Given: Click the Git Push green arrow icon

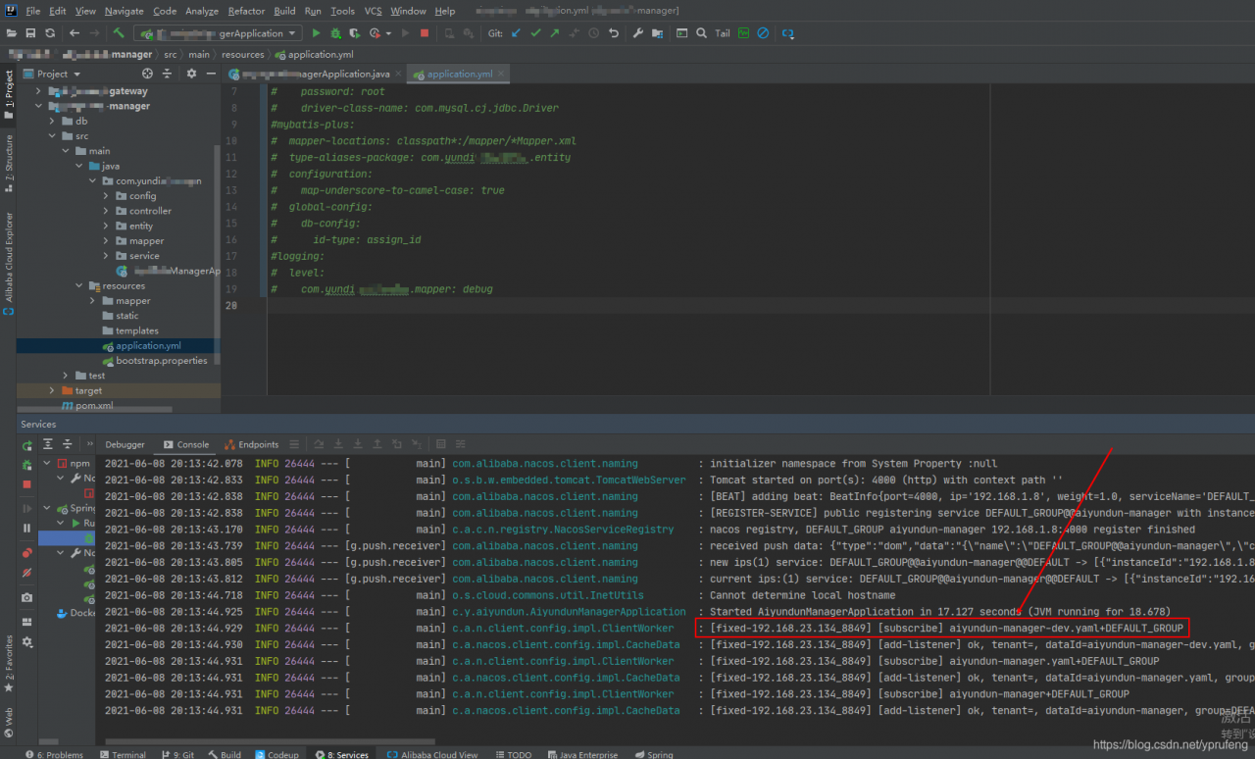Looking at the screenshot, I should click(x=555, y=33).
